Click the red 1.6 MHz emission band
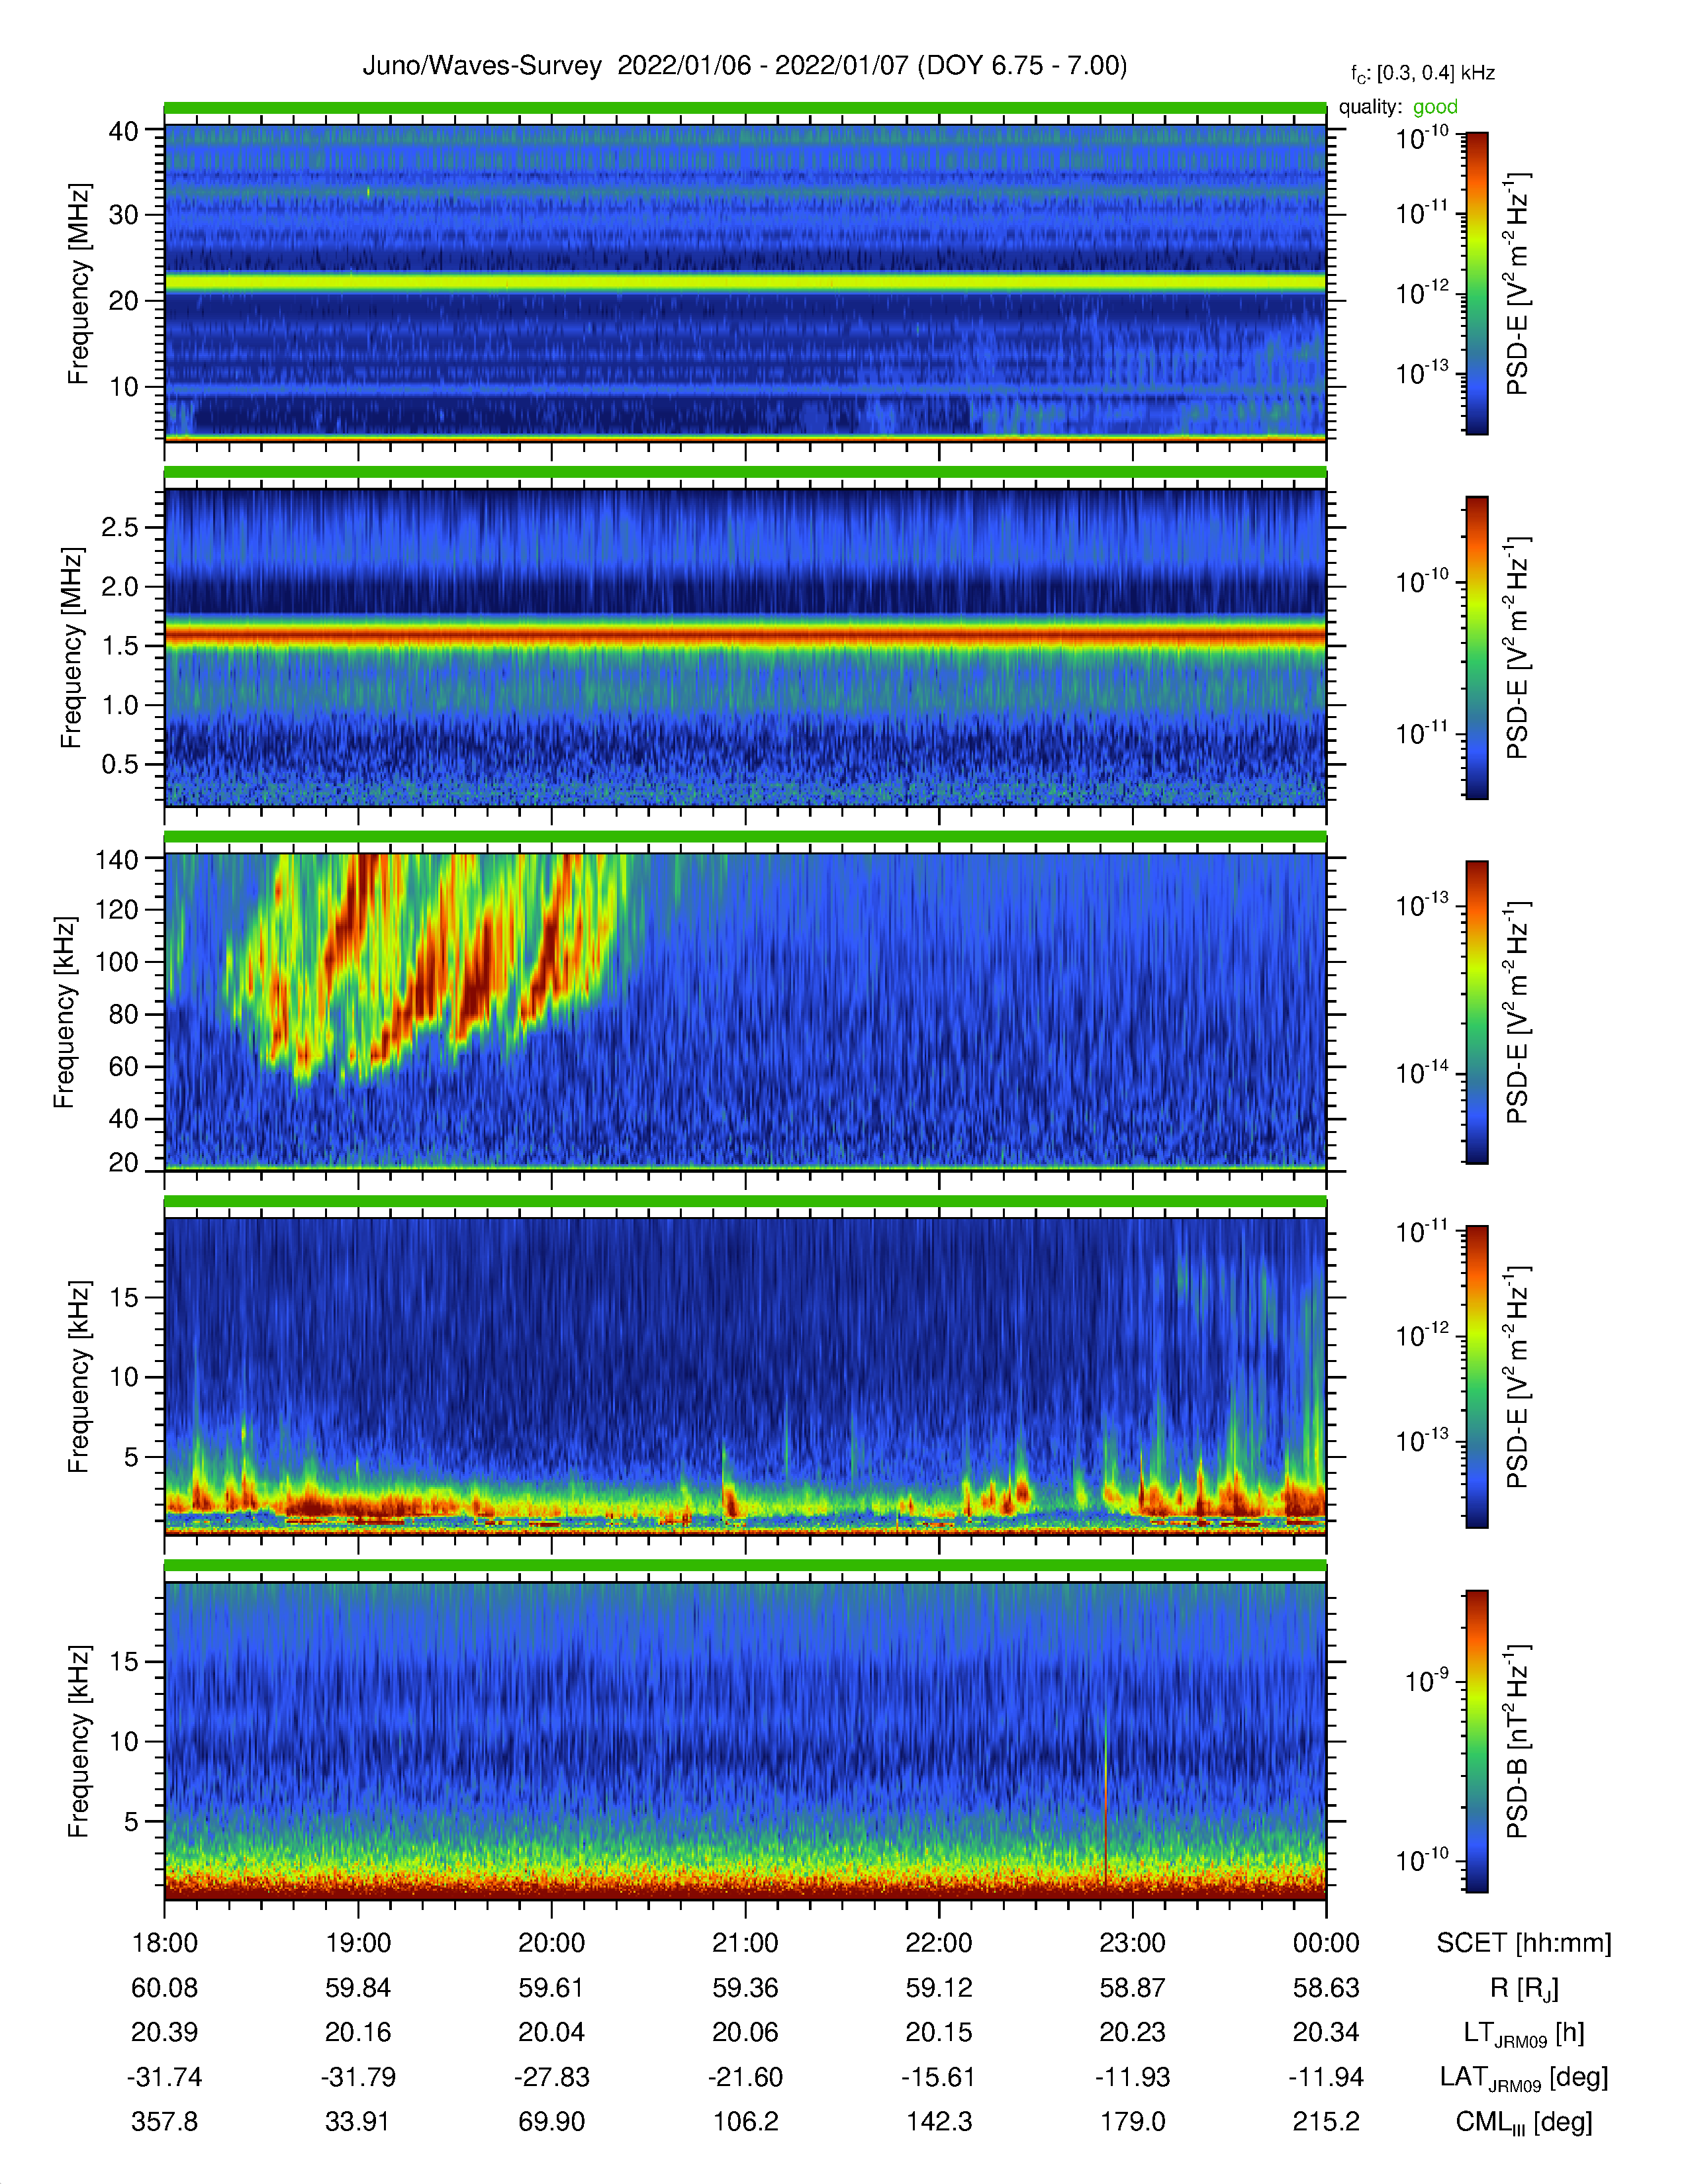Screen dimensions: 1688x2184 point(745,636)
